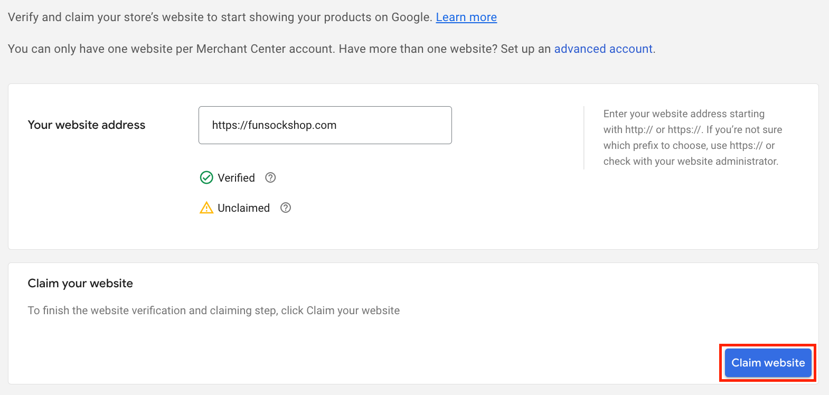Click the Claim your website heading
The width and height of the screenshot is (829, 395).
coord(80,284)
